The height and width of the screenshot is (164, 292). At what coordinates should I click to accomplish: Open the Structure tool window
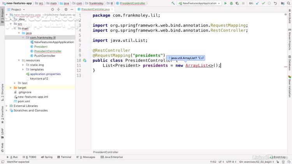(x=2, y=92)
